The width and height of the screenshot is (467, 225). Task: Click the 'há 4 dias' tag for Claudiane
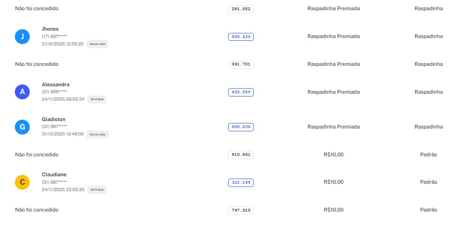[97, 190]
